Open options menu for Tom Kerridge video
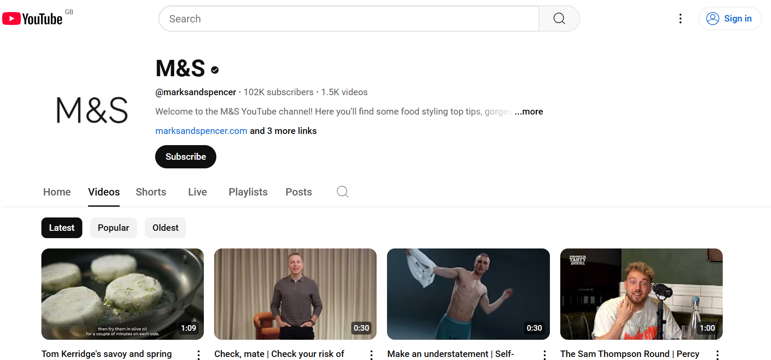Screen dimensions: 771x360 198,355
